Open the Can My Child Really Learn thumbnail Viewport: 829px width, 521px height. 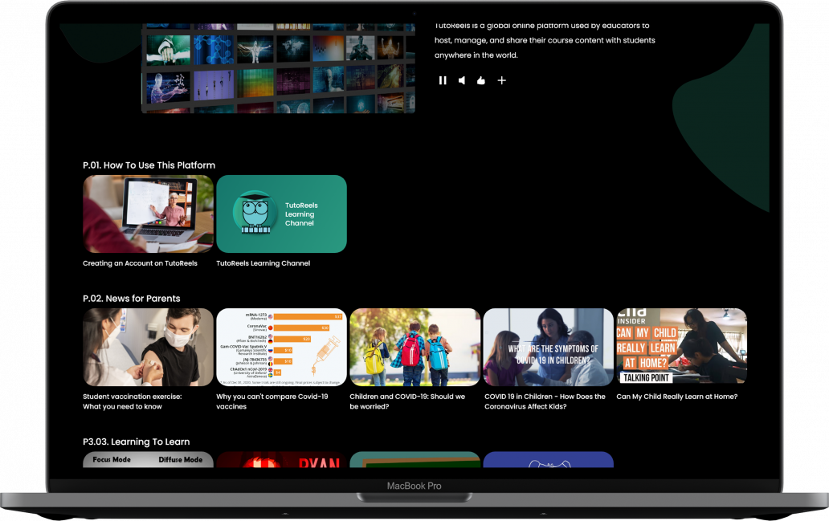pyautogui.click(x=681, y=346)
